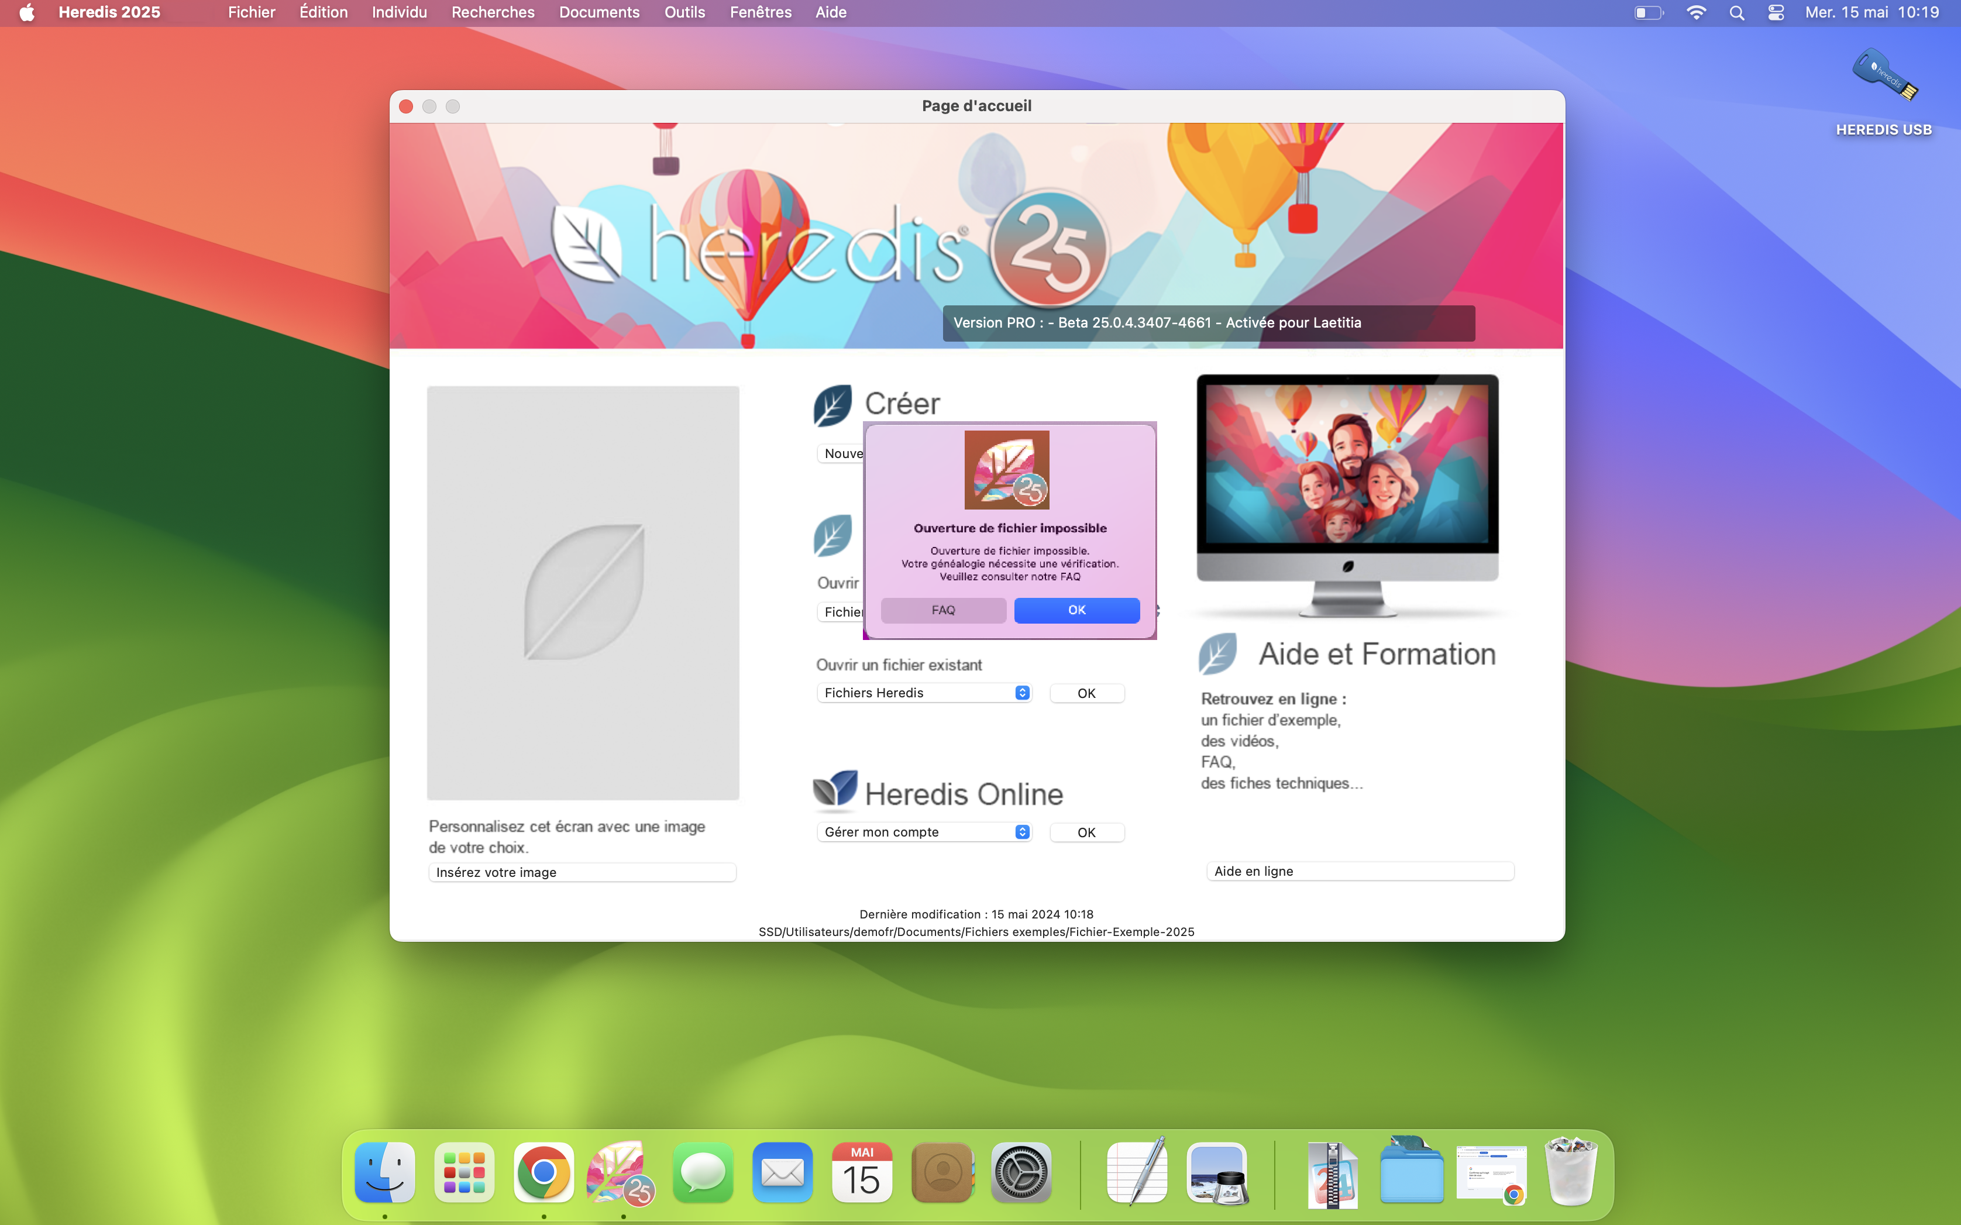Click the Heredis Online leaf icon

point(836,792)
